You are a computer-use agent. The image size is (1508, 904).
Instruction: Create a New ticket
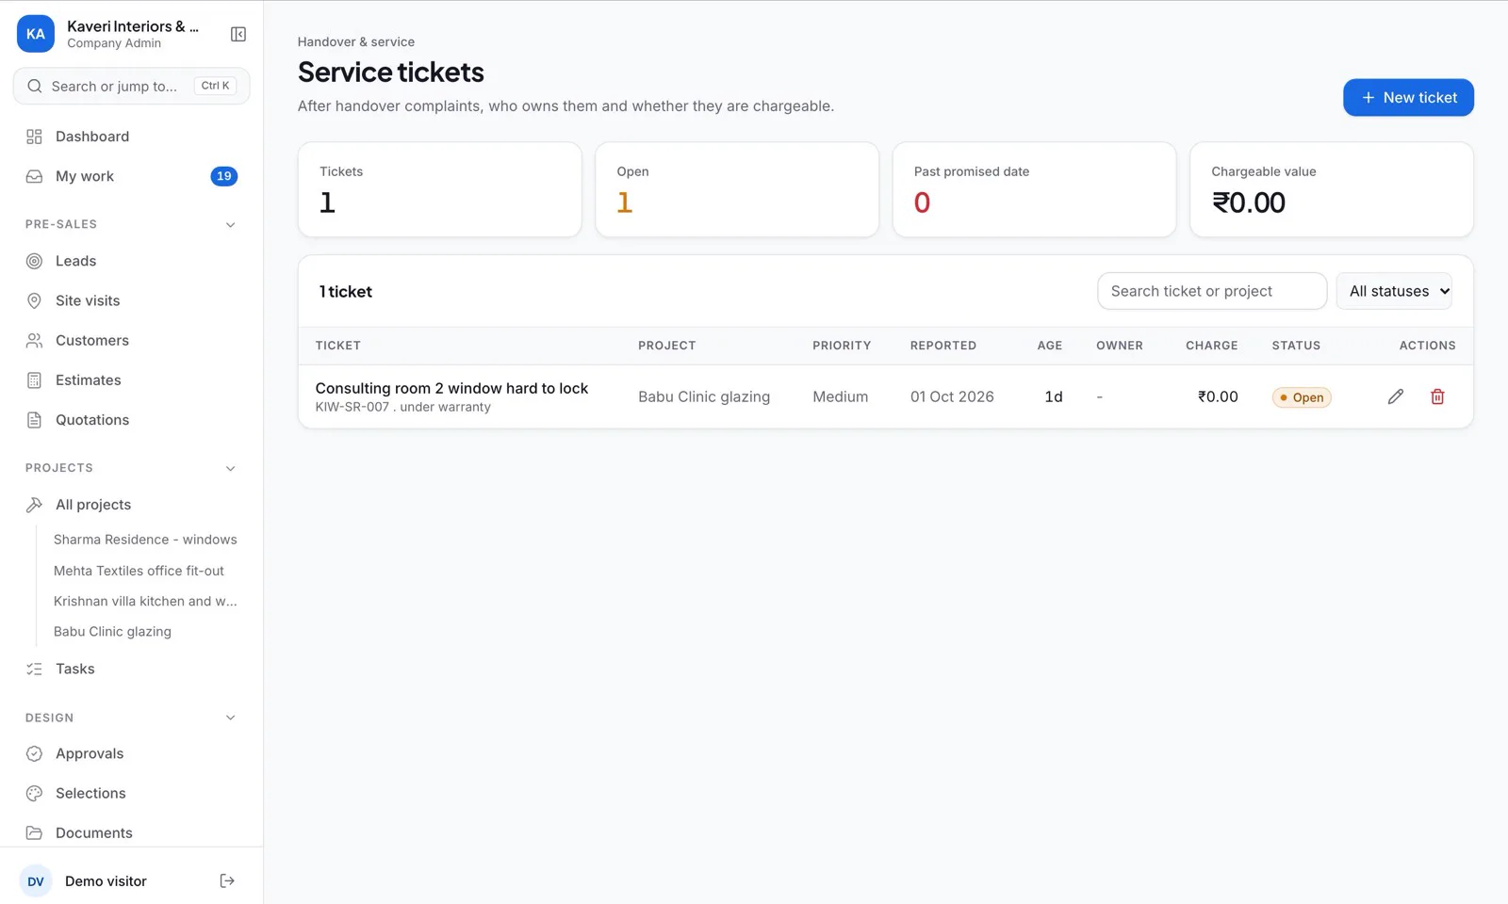pos(1408,98)
